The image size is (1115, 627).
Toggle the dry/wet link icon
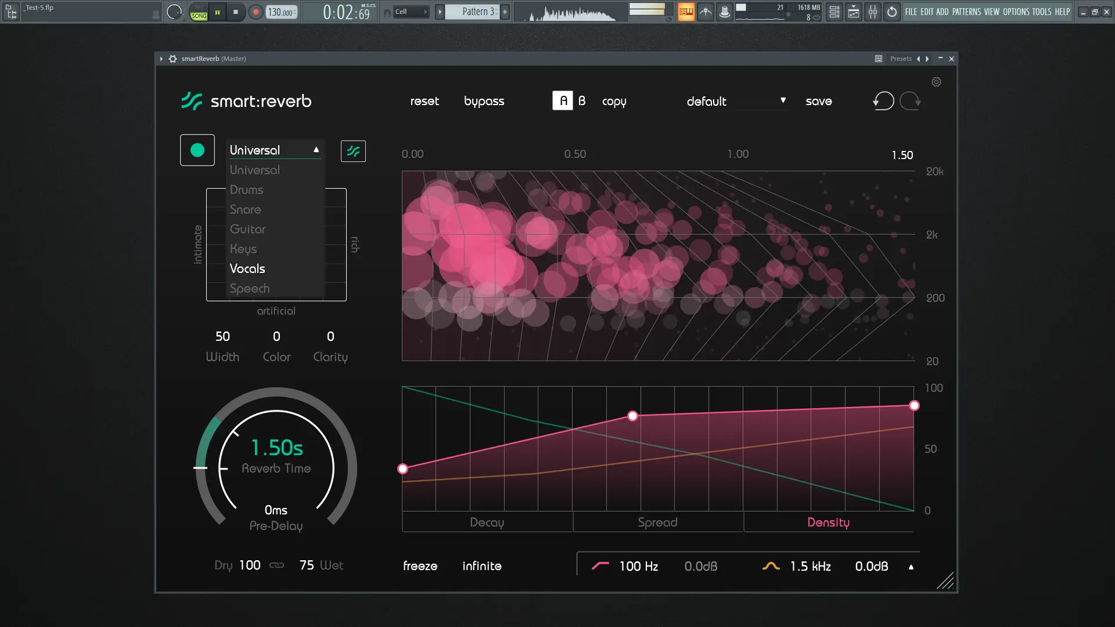pos(276,565)
